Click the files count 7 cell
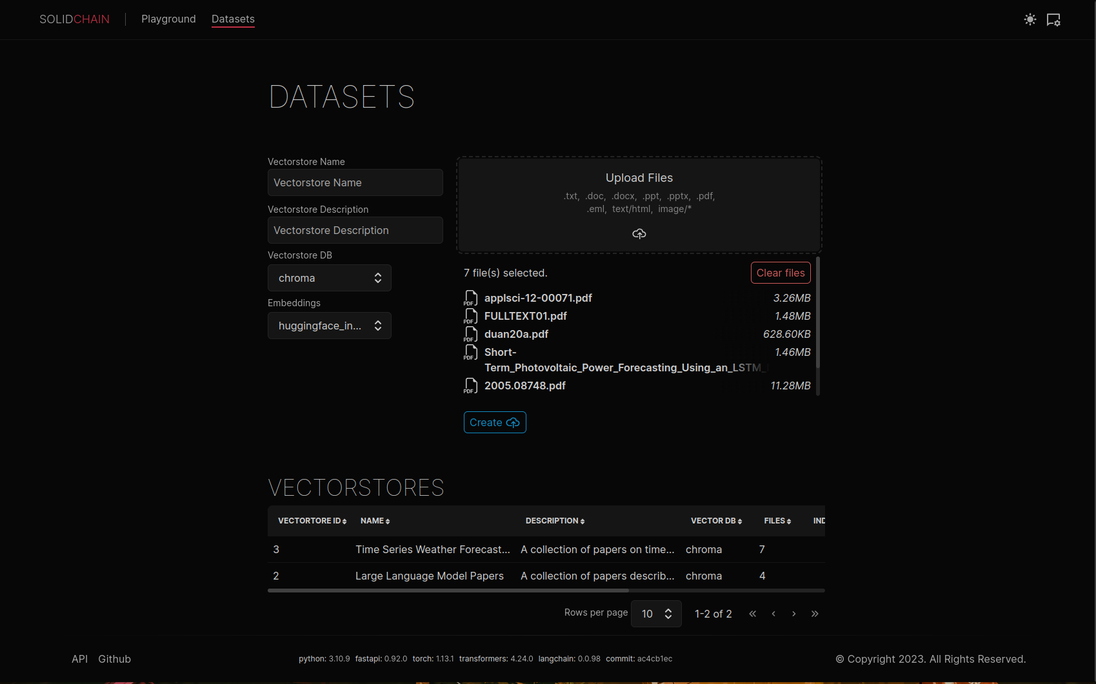Viewport: 1096px width, 684px height. click(762, 549)
